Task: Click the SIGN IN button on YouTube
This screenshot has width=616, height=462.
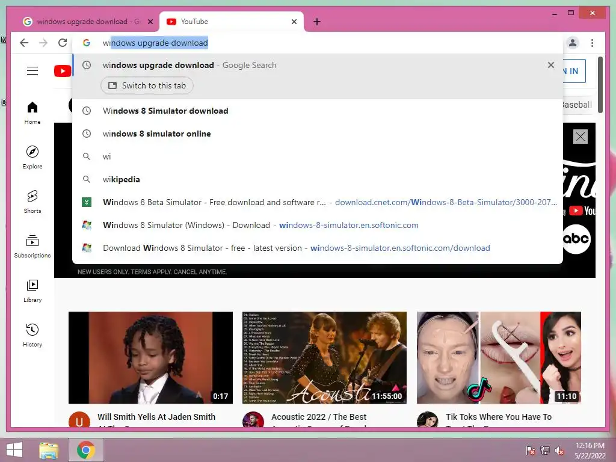Action: pos(574,71)
